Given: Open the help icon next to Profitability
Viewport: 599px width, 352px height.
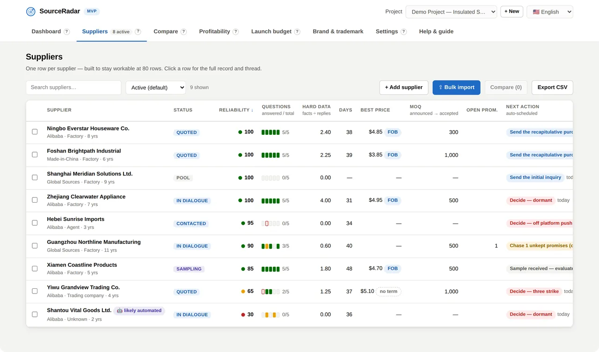Looking at the screenshot, I should point(236,32).
